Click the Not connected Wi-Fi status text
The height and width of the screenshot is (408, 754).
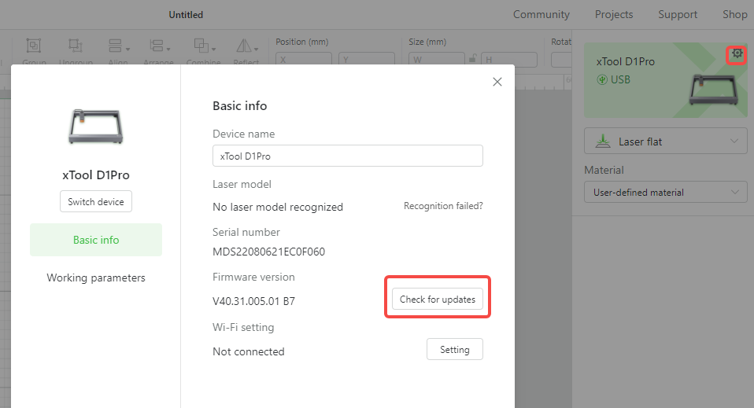[x=249, y=351]
